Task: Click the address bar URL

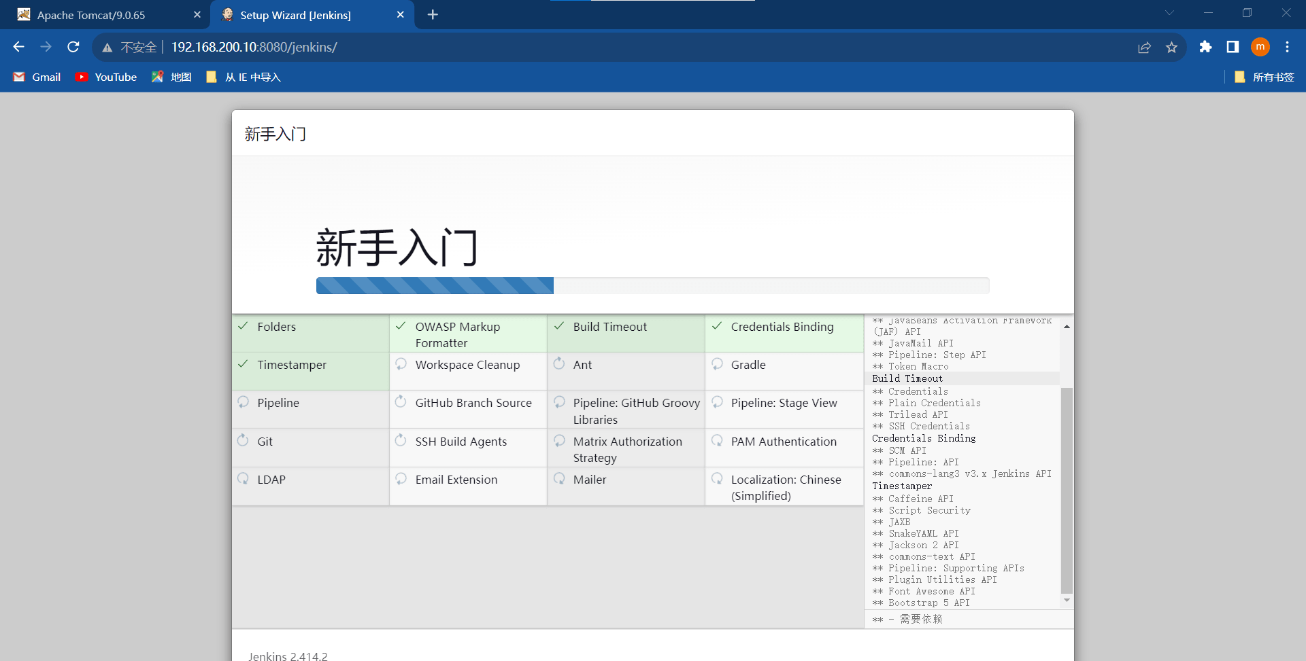Action: click(254, 47)
